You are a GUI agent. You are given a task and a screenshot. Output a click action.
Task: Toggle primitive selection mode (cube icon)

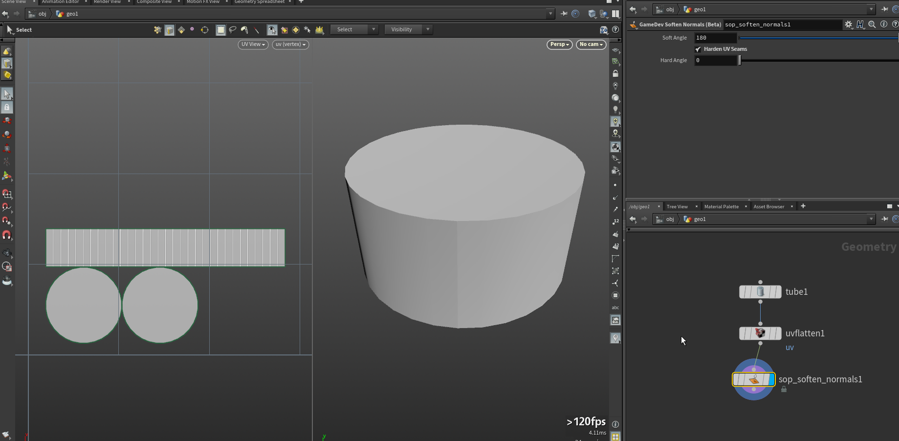coord(170,30)
